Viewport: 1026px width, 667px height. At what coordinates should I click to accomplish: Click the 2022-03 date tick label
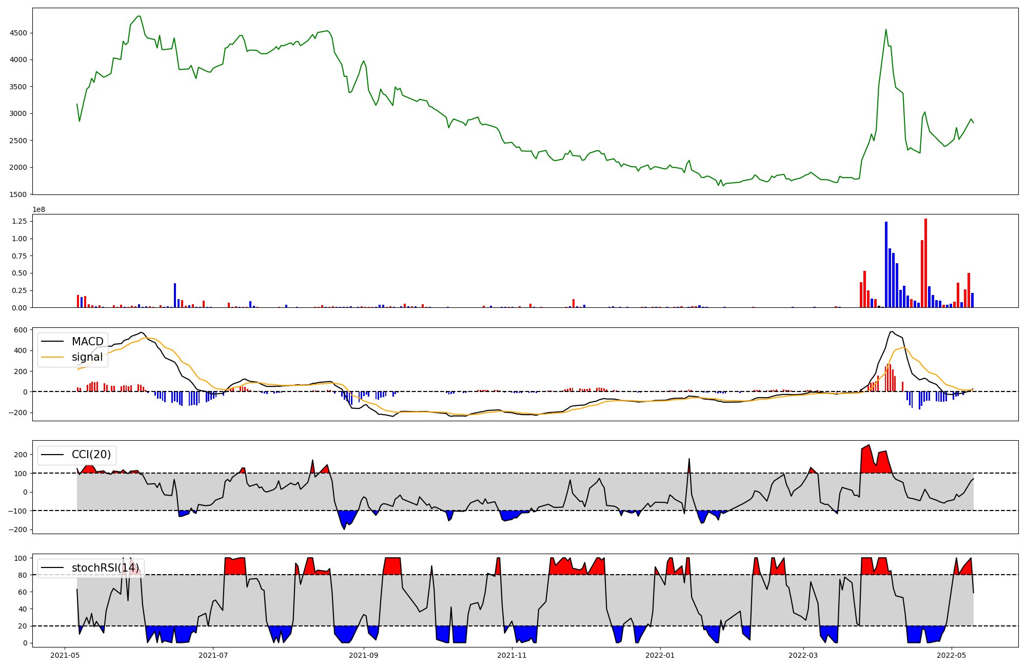pos(803,655)
